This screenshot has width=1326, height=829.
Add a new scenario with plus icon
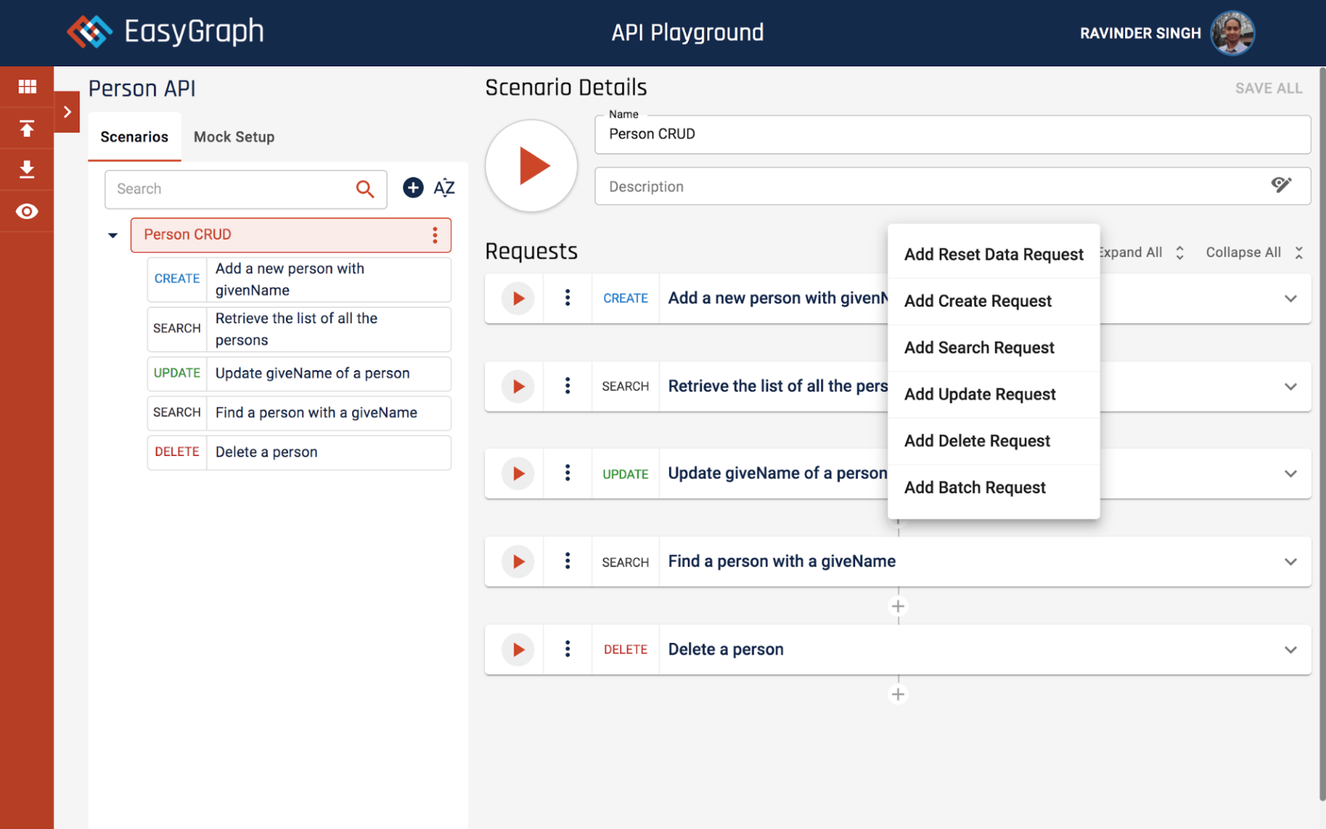pos(413,188)
